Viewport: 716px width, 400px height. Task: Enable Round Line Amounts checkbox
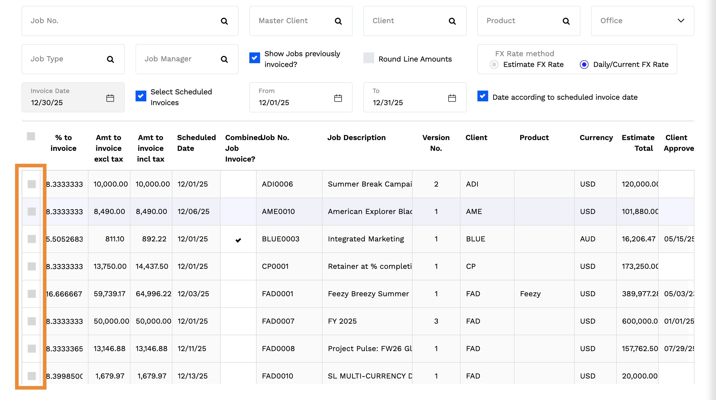click(368, 58)
